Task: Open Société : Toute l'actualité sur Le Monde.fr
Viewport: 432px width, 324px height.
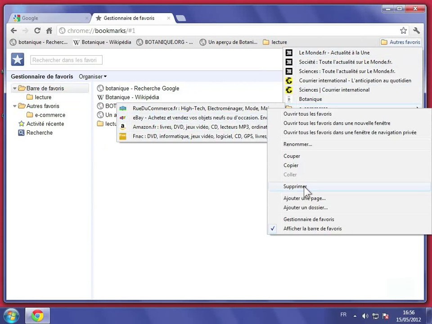Action: [353, 62]
